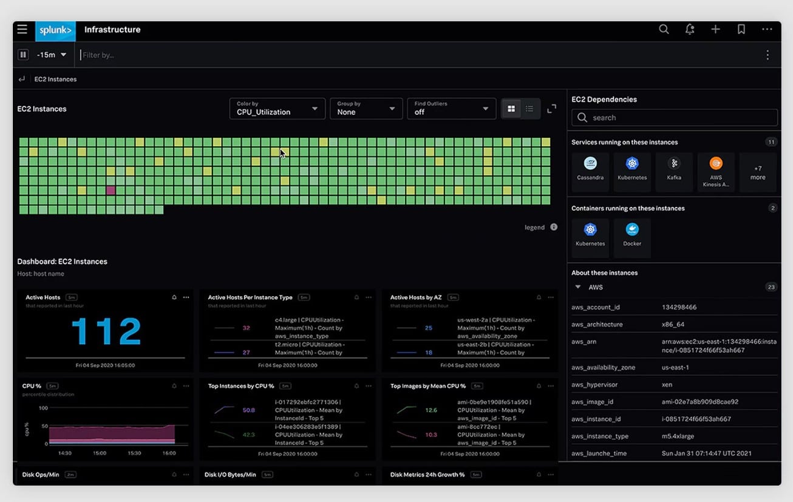Click the big 112 Active Hosts value
The height and width of the screenshot is (502, 793).
tap(106, 331)
